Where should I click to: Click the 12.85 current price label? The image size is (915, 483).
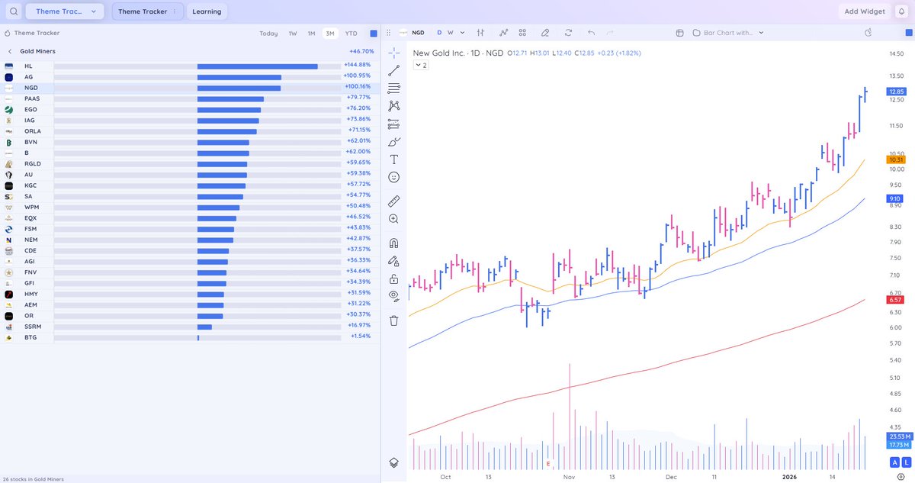coord(896,92)
